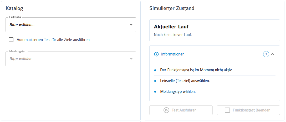Select the 'Leitstelle (Testziel) auswählen.' info item

[214, 81]
